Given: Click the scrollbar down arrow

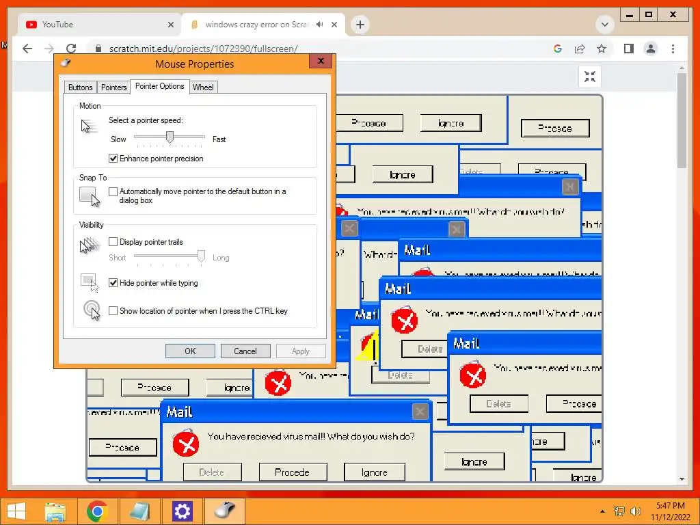Looking at the screenshot, I should [x=682, y=479].
